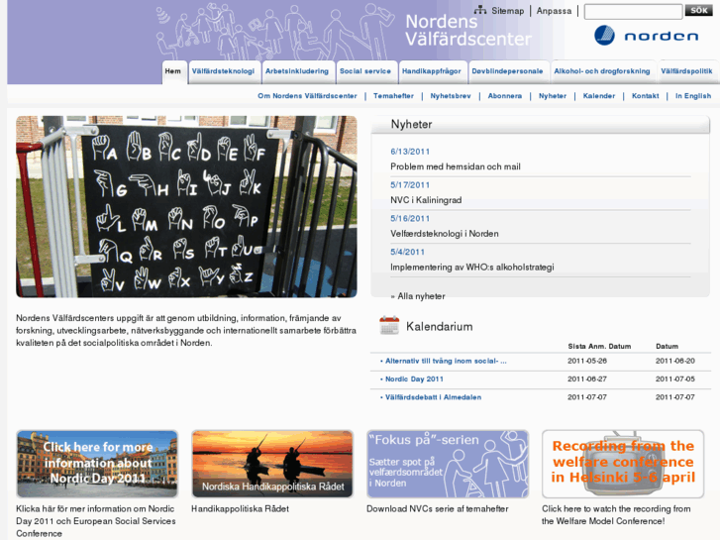
Task: Click Abonnera in the submenu
Action: (x=505, y=96)
